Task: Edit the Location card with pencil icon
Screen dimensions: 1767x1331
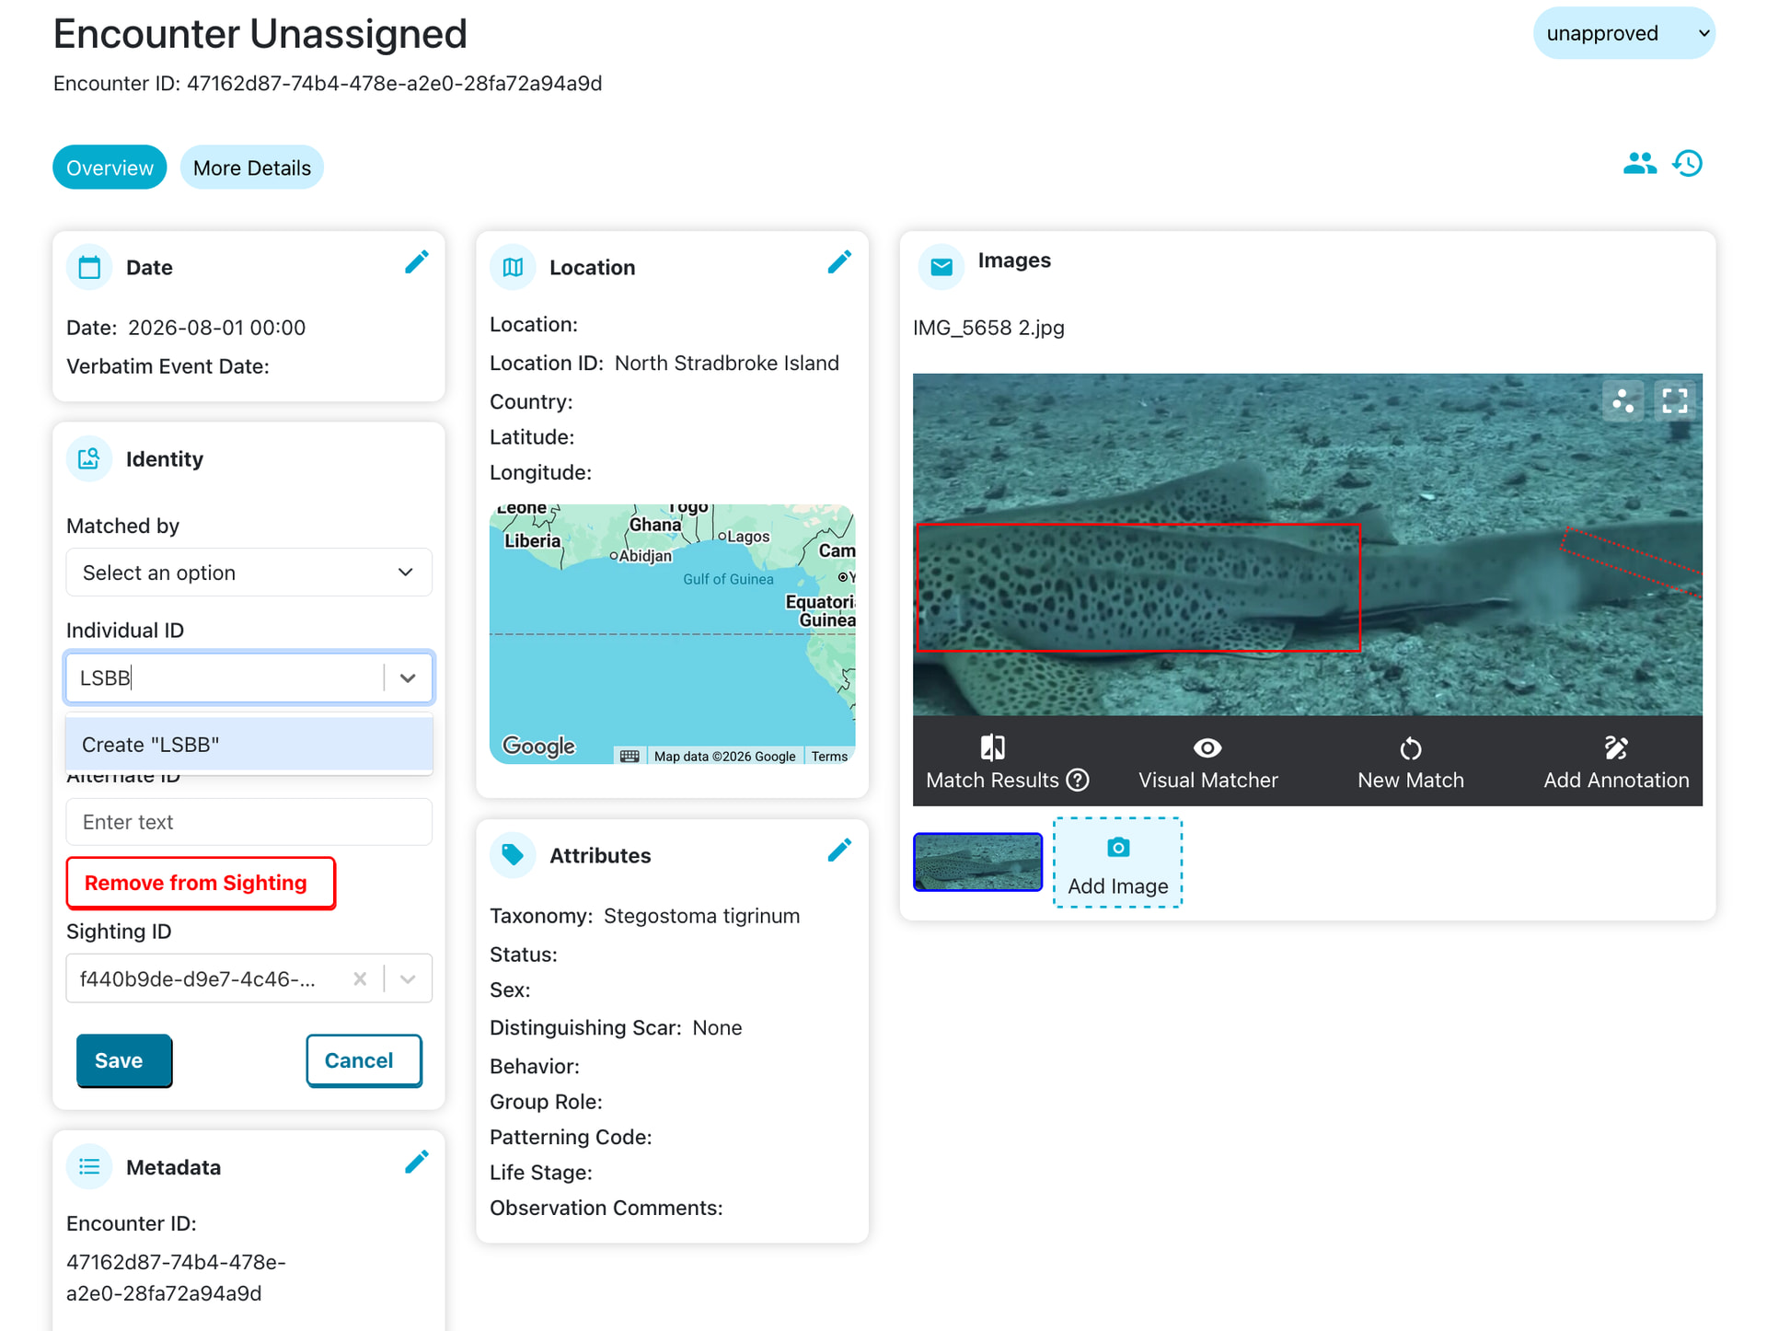Action: point(839,263)
